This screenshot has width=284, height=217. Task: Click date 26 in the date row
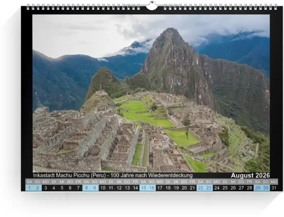coord(233,188)
